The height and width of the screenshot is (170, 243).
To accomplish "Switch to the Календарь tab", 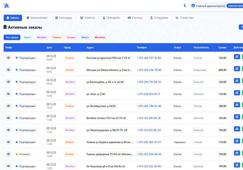I will pos(63,18).
